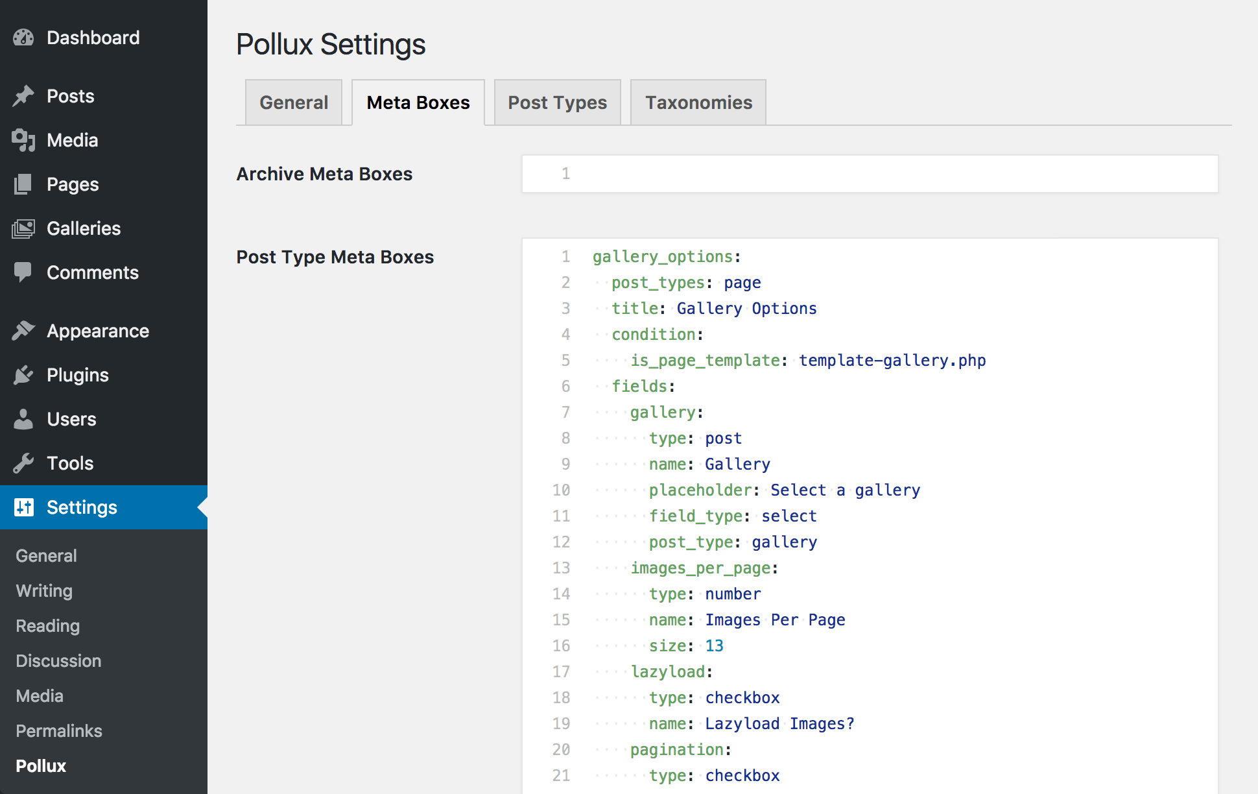Open the Writing settings submenu link
The image size is (1258, 794).
(x=44, y=591)
